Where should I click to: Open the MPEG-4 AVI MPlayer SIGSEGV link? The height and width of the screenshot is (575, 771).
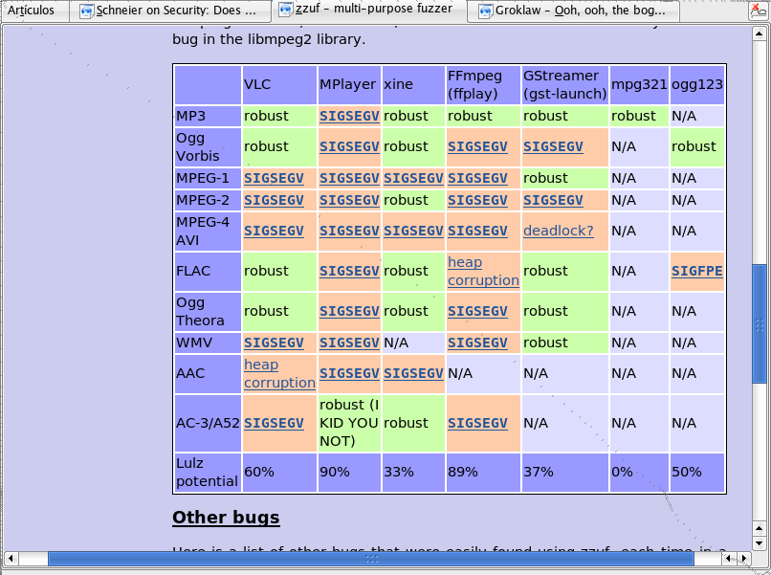click(349, 231)
